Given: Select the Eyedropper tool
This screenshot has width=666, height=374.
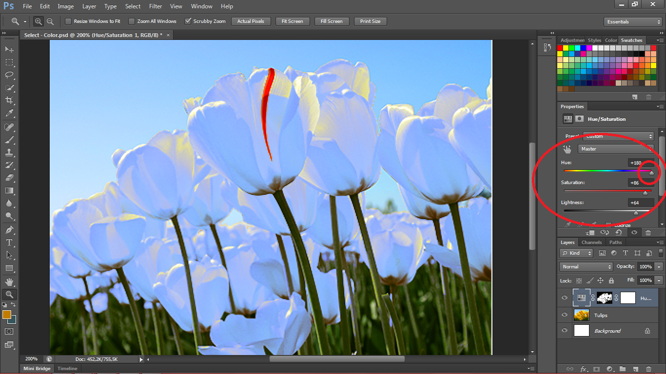Looking at the screenshot, I should 9,113.
